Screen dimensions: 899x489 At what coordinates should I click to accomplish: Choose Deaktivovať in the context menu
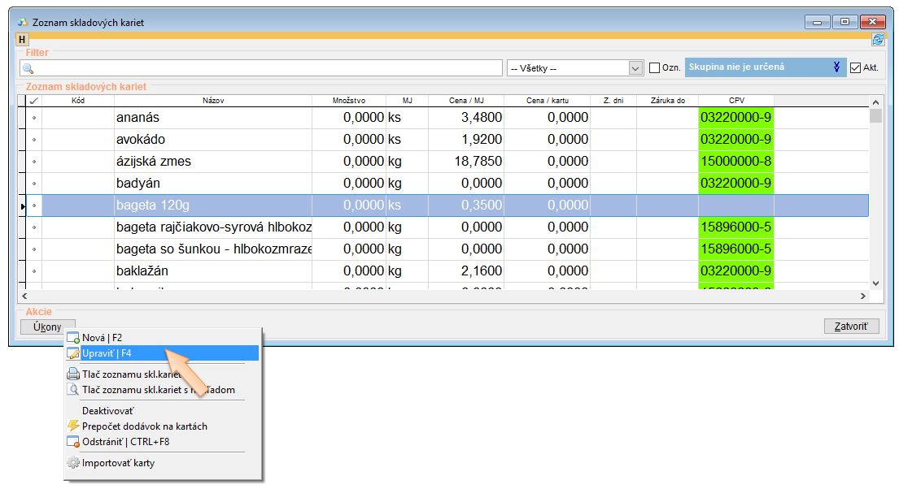point(107,410)
